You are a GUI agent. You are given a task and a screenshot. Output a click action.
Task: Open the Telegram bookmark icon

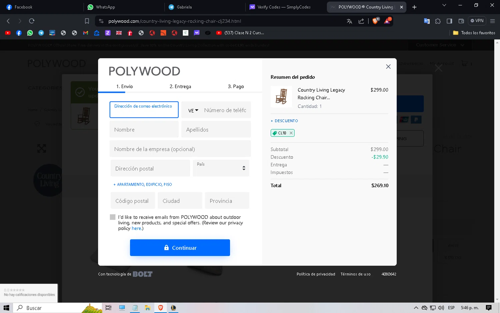pyautogui.click(x=41, y=33)
